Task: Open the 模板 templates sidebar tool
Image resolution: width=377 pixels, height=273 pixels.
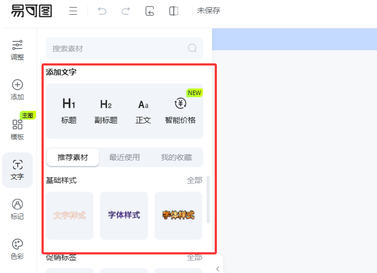Action: (17, 130)
